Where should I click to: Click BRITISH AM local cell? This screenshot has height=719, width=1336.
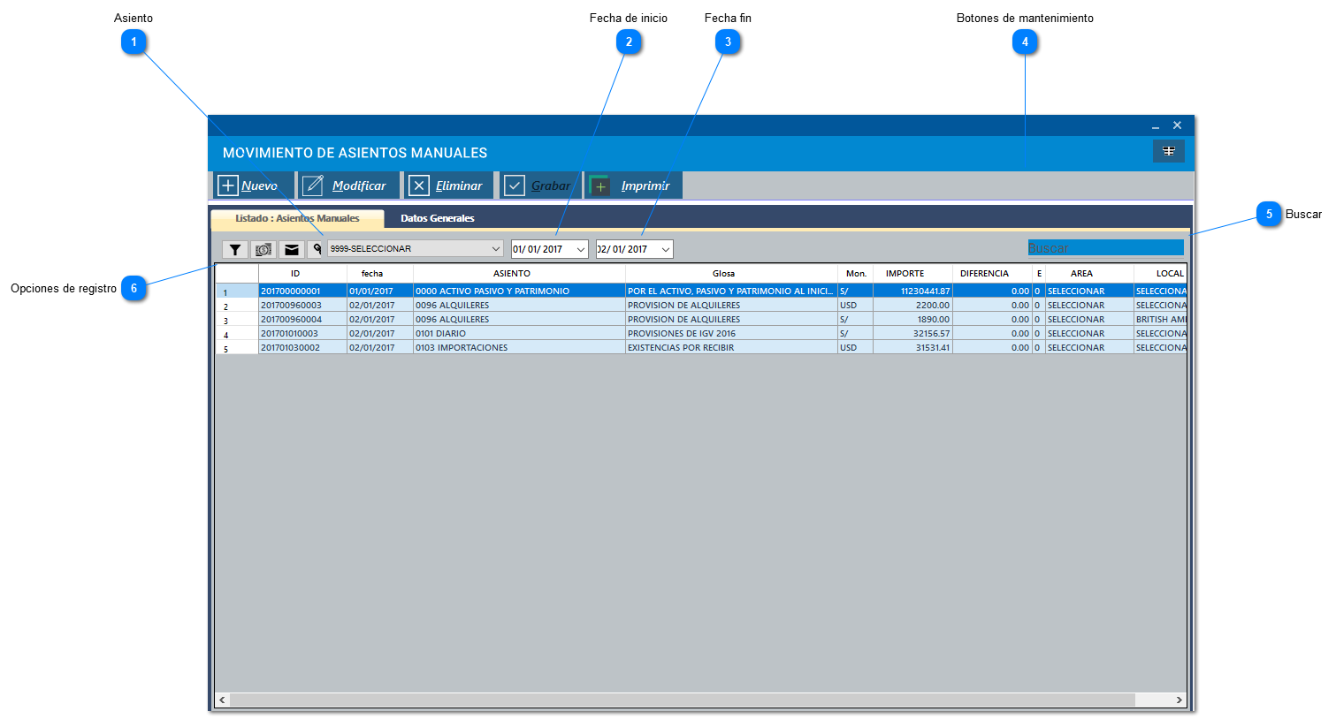tap(1160, 319)
